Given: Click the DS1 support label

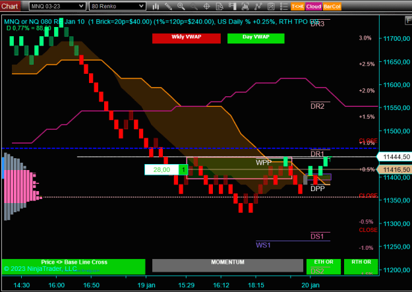Looking at the screenshot, I should coord(317,236).
